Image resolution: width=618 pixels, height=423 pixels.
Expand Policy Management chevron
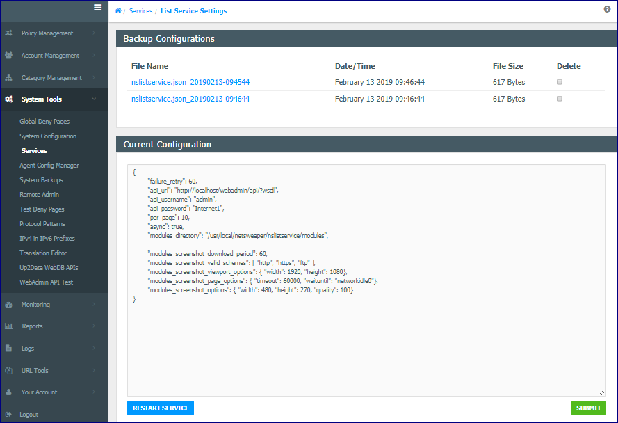coord(94,33)
